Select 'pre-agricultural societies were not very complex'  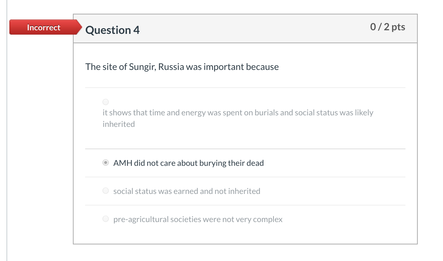click(x=197, y=219)
